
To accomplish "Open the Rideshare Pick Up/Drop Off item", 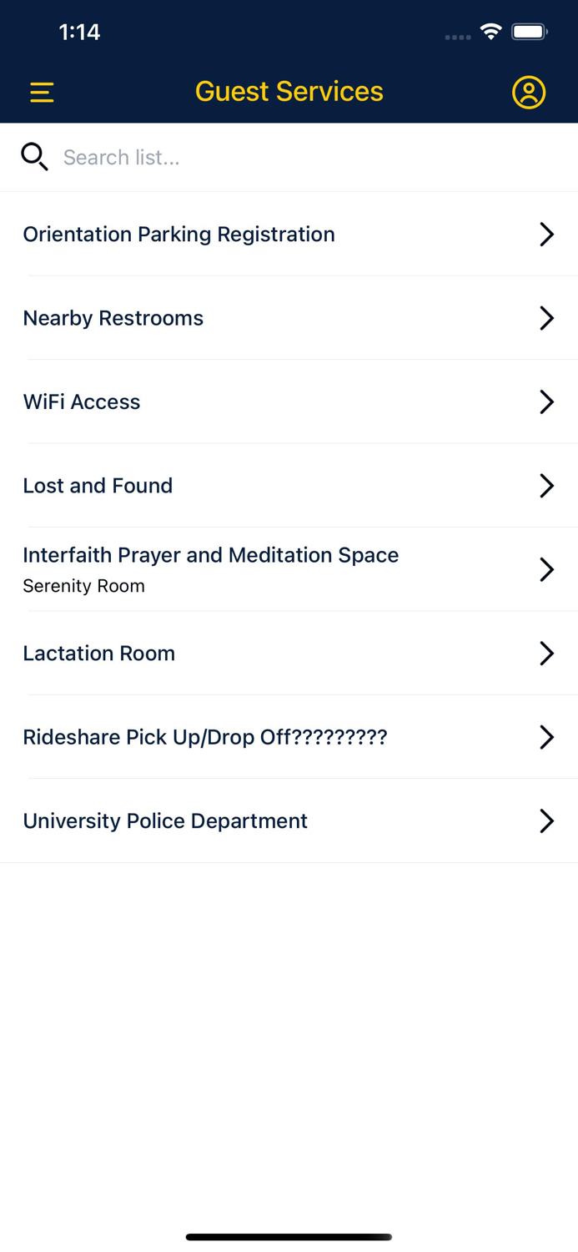I will 204,737.
